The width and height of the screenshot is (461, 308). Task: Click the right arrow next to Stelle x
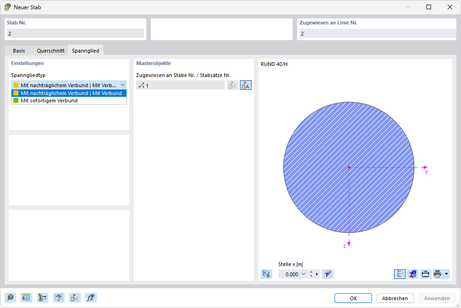(317, 274)
